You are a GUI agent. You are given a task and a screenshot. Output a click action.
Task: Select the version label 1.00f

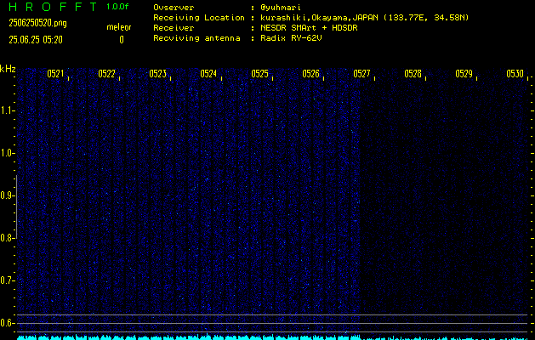117,7
